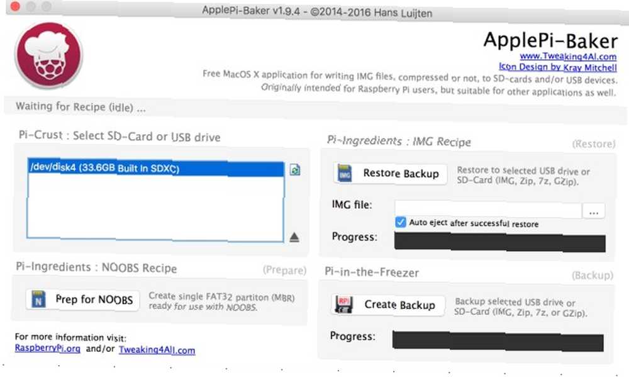Image resolution: width=629 pixels, height=377 pixels.
Task: Close the ApplePi-Baker window
Action: point(15,6)
